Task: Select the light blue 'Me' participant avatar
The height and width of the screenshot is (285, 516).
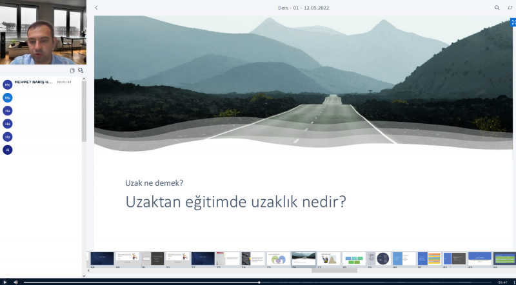Action: point(8,97)
